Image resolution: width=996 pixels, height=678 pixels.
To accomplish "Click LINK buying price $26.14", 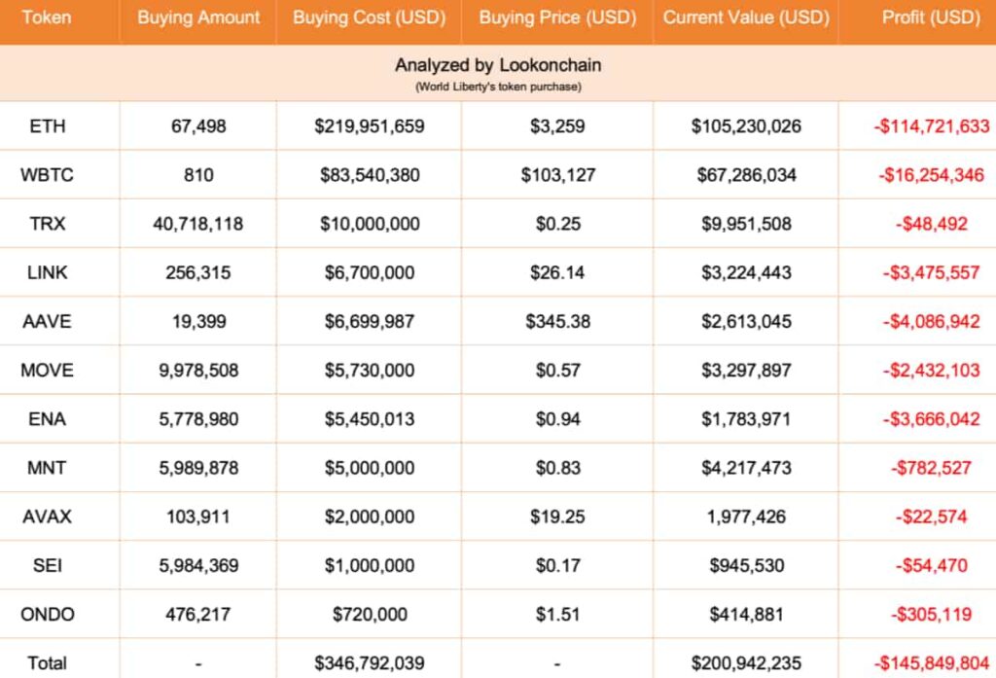I will pyautogui.click(x=558, y=272).
